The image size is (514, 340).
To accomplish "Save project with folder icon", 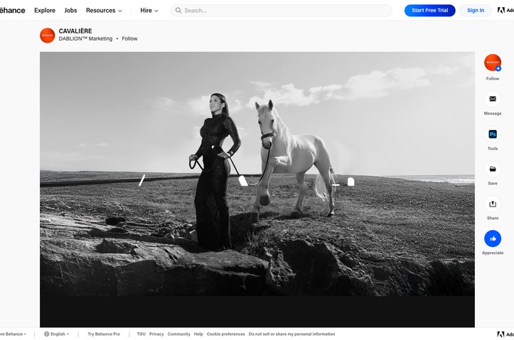I will [493, 169].
